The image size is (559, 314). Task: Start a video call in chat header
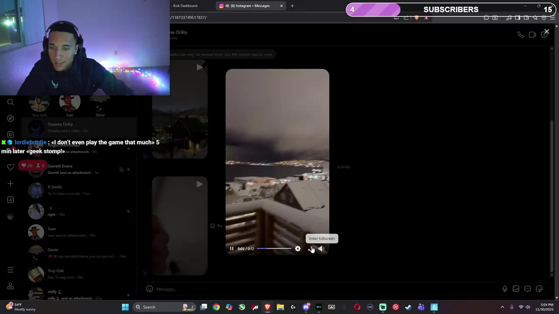(x=532, y=35)
